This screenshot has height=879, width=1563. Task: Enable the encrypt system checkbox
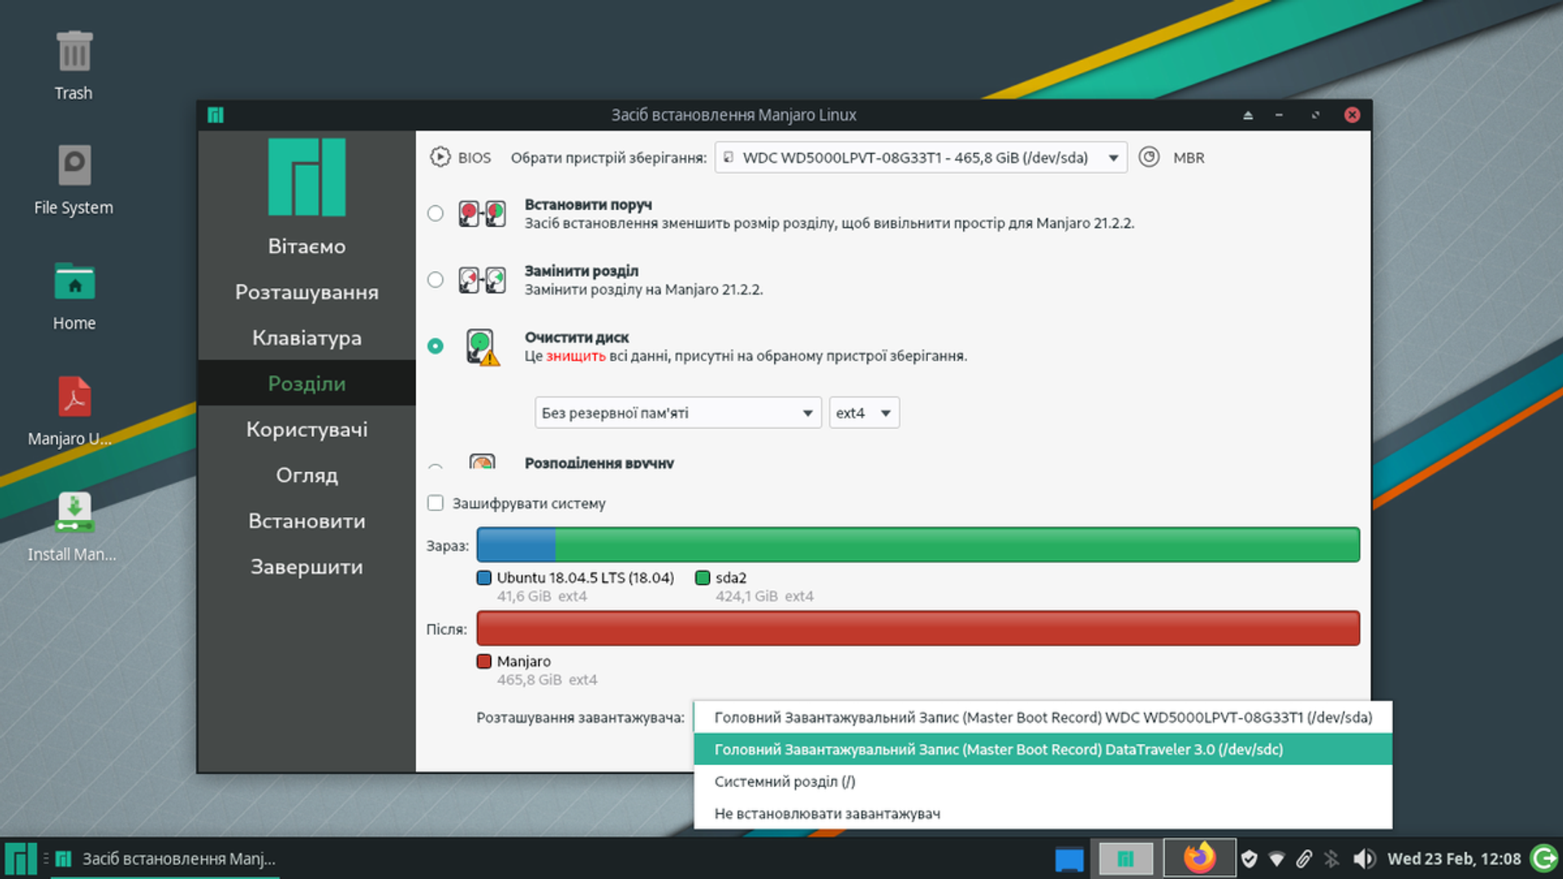436,503
